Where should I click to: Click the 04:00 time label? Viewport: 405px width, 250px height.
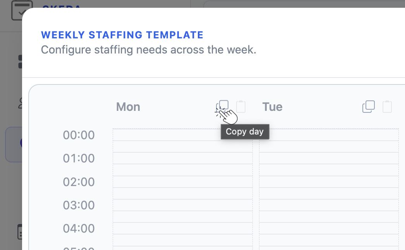click(79, 228)
